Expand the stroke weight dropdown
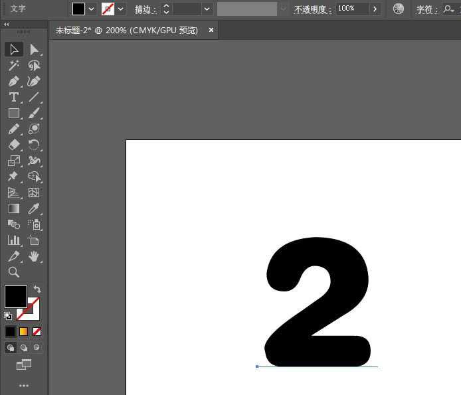 pos(207,9)
